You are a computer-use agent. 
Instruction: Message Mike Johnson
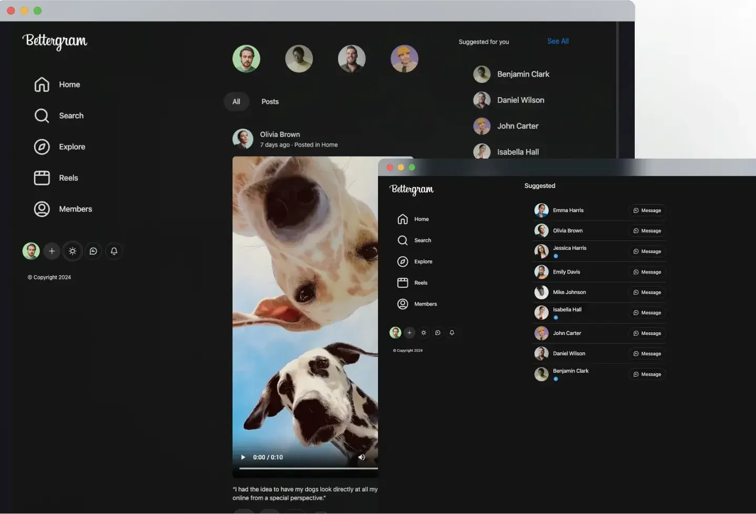pyautogui.click(x=647, y=292)
